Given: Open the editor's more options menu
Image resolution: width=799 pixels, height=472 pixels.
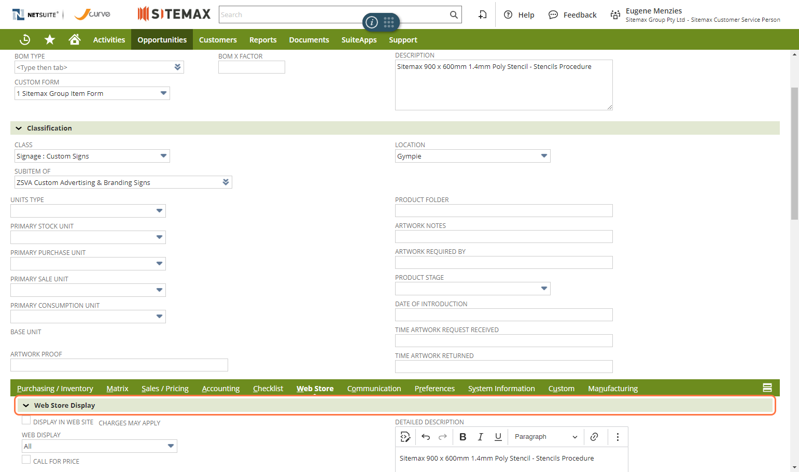Looking at the screenshot, I should [618, 437].
